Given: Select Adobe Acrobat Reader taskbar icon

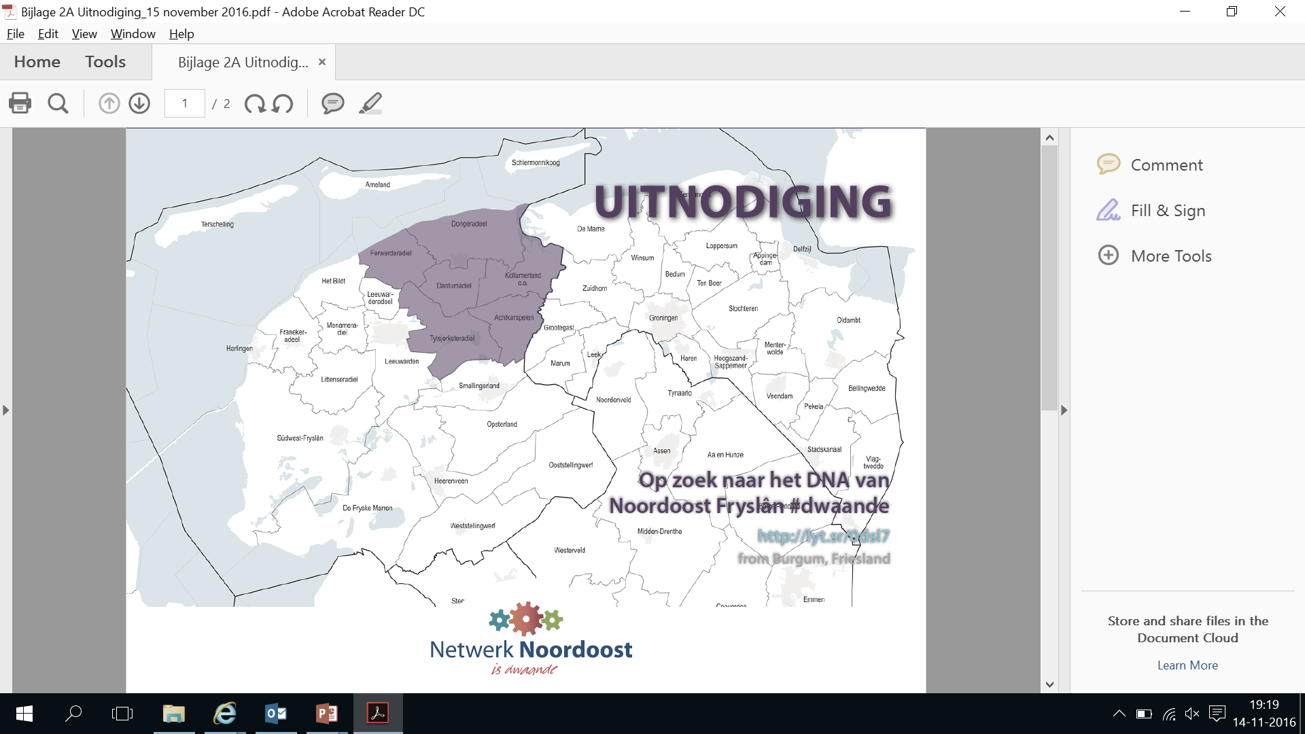Looking at the screenshot, I should [378, 714].
